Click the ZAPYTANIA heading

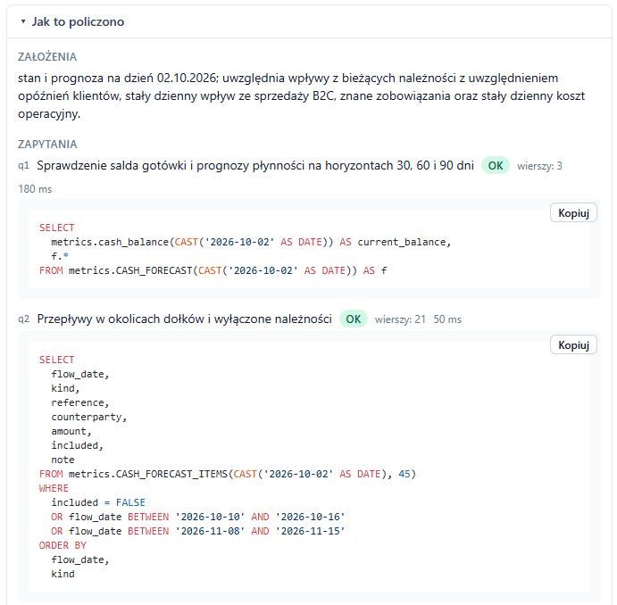click(47, 145)
